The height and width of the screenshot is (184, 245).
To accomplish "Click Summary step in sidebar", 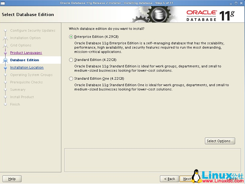I will tap(18, 90).
